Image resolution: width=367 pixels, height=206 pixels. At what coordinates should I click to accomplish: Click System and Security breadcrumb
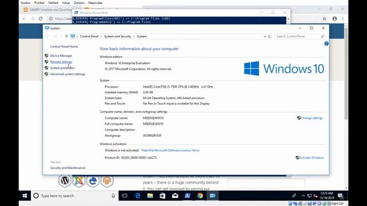point(118,37)
